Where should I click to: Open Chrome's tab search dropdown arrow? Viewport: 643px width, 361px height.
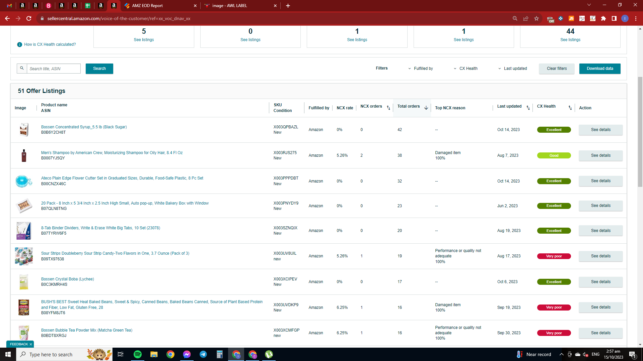(x=589, y=5)
